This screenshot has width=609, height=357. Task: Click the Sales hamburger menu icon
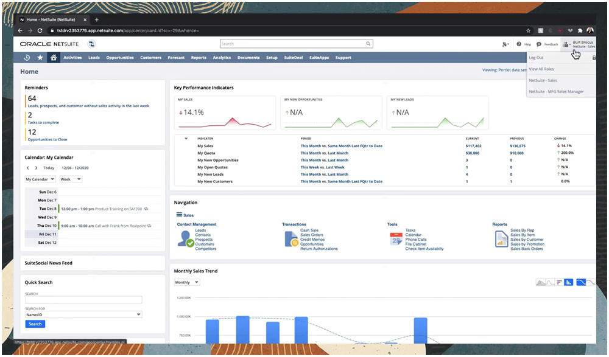pos(179,215)
